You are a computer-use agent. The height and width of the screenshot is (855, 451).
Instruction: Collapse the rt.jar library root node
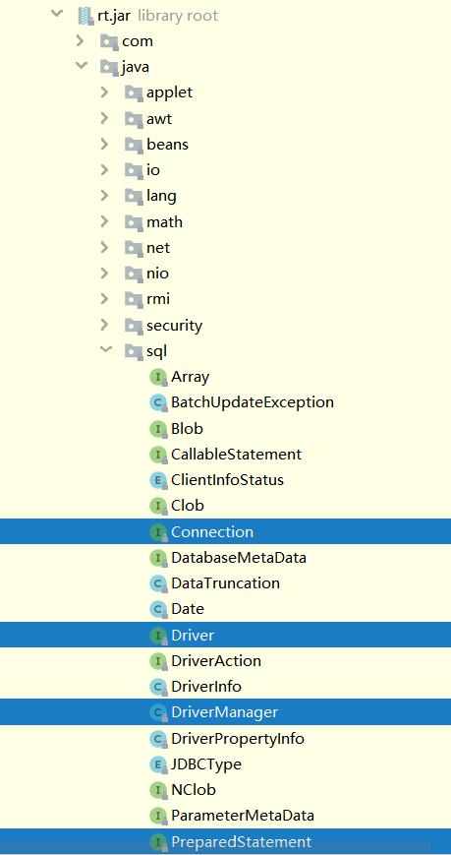click(57, 14)
